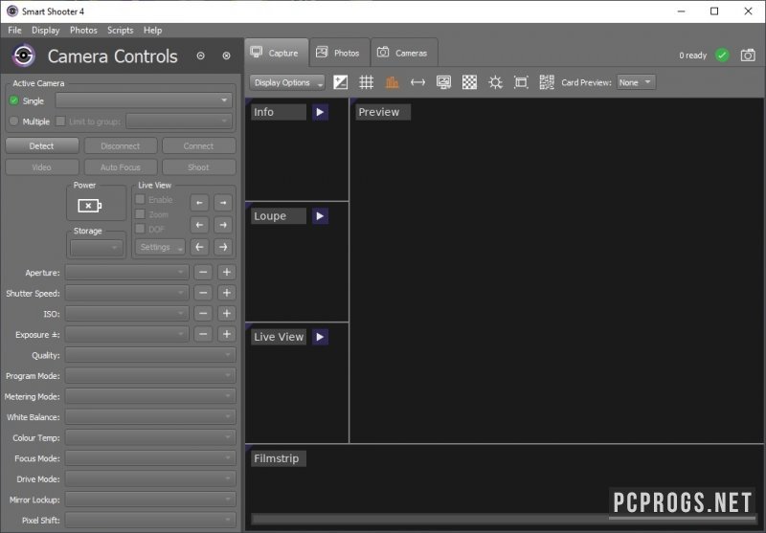
Task: Click right arrow beside Live View Zoom
Action: pos(223,225)
